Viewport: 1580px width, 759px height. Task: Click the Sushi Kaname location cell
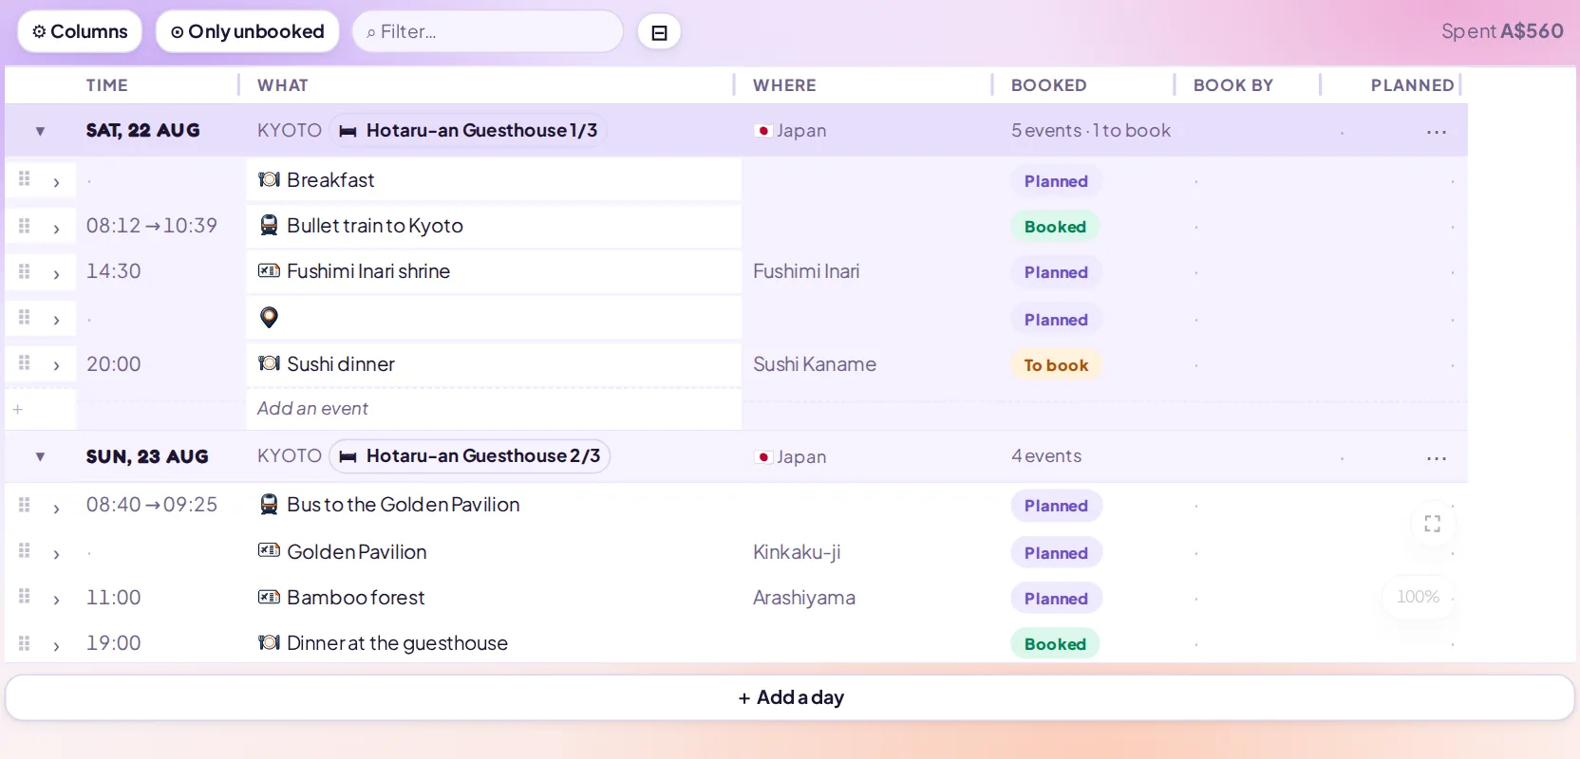(815, 364)
